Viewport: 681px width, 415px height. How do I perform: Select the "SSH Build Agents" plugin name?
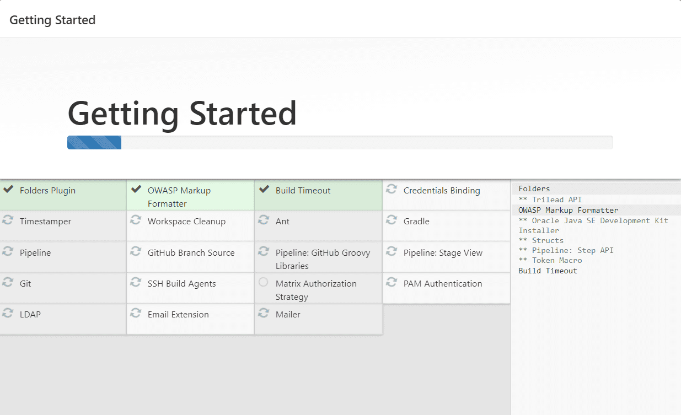click(x=182, y=284)
